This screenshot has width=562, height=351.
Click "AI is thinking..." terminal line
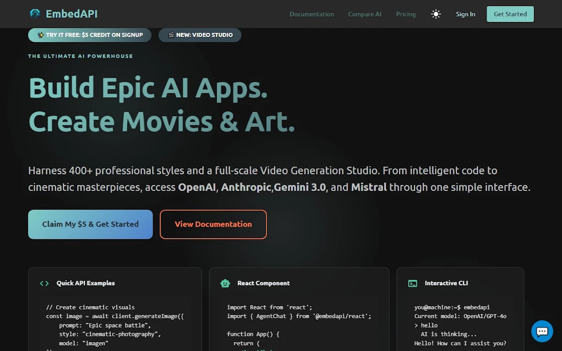click(x=449, y=334)
